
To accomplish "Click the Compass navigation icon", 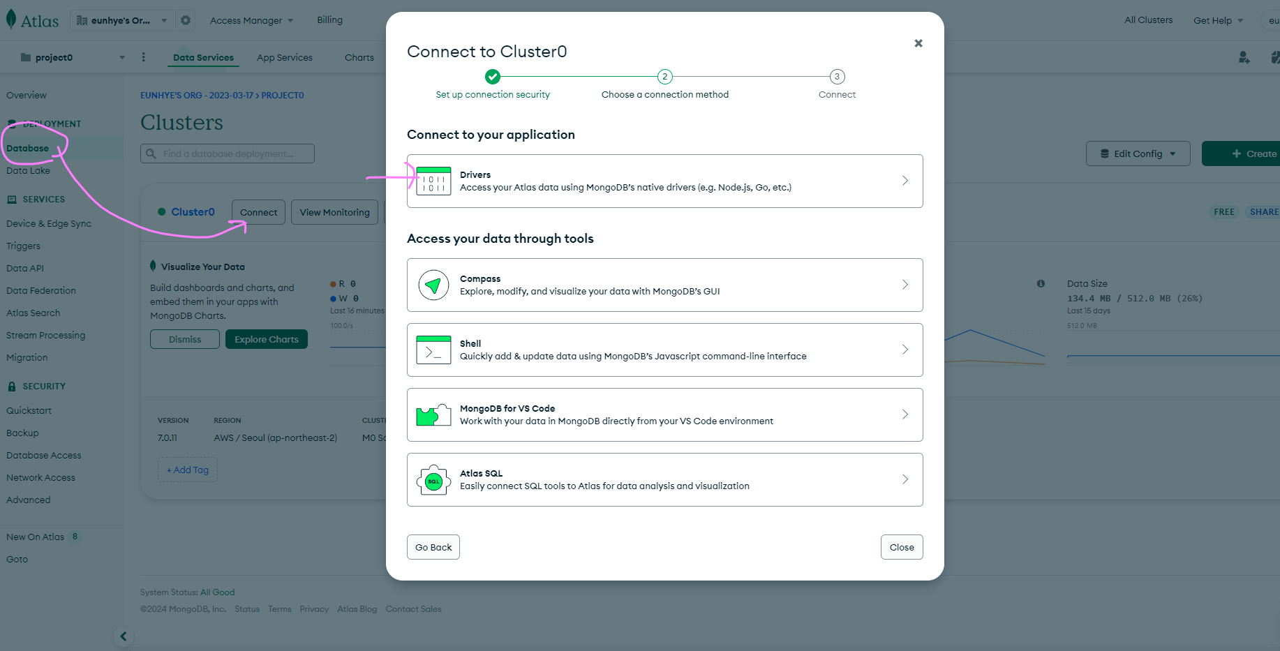I will click(x=433, y=285).
